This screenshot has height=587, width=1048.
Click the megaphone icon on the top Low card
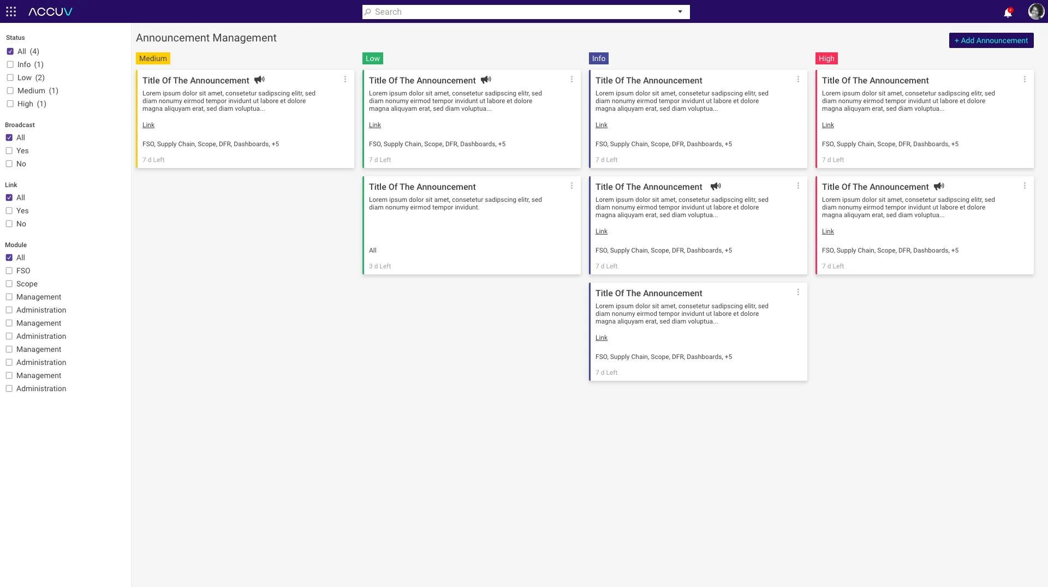(x=486, y=80)
